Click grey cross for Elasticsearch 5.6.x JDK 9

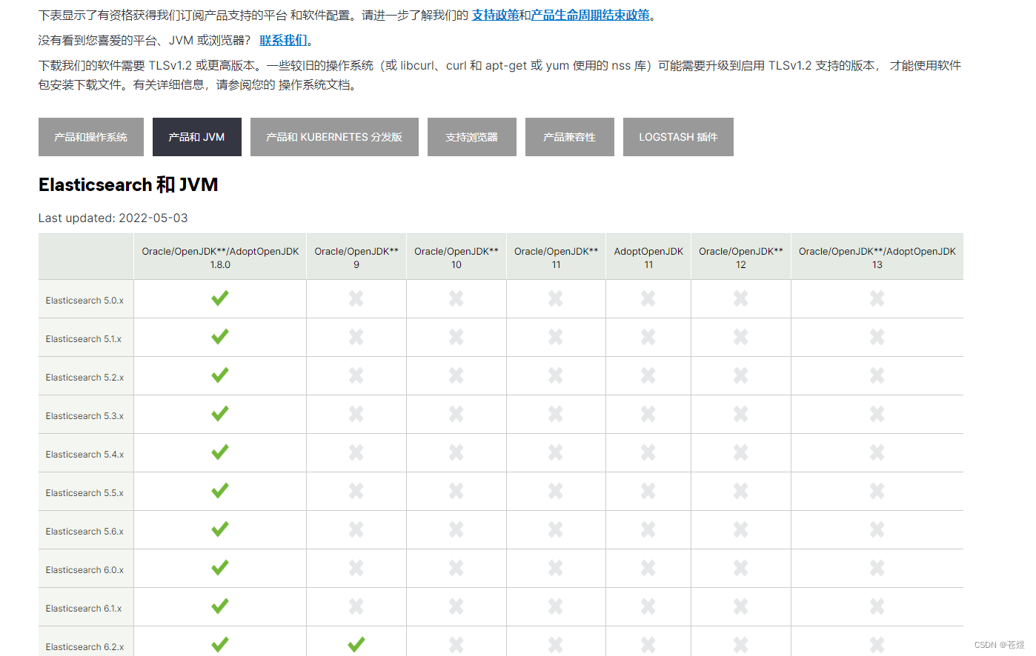356,529
